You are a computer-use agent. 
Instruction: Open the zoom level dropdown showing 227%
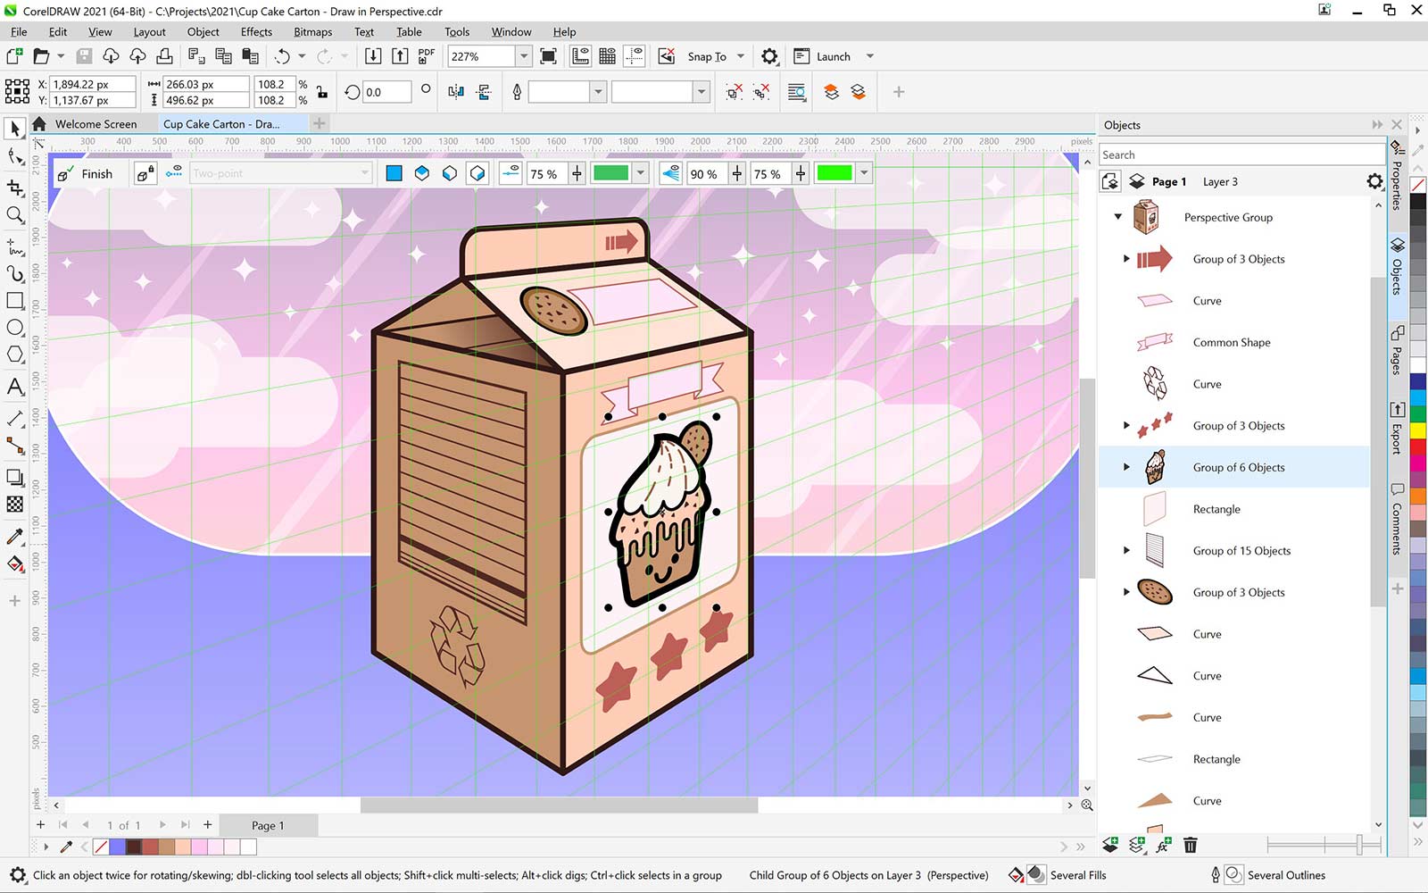(522, 55)
